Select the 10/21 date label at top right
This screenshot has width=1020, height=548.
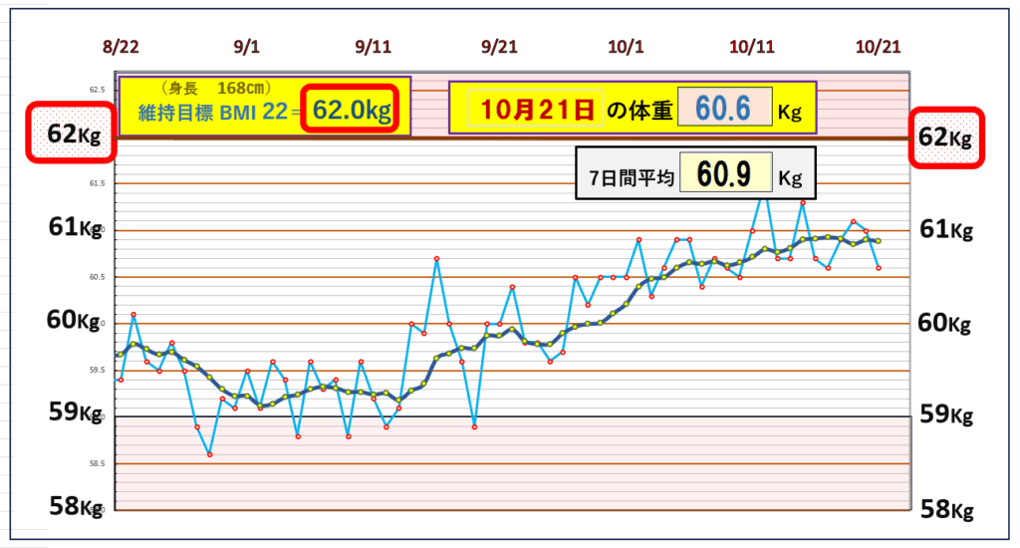[878, 47]
